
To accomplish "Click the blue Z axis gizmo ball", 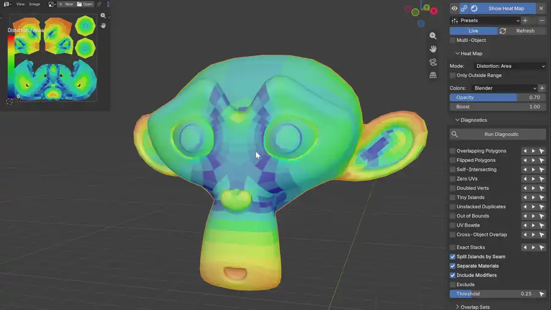I will click(x=421, y=23).
